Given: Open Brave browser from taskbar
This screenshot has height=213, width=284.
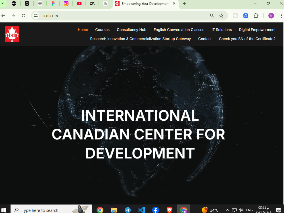Looking at the screenshot, I should pyautogui.click(x=170, y=210).
